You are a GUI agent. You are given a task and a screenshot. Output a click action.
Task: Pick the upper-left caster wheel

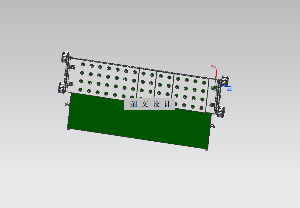pyautogui.click(x=65, y=57)
